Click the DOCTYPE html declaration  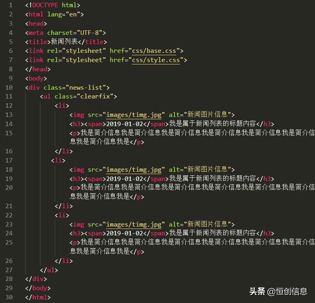click(x=53, y=5)
